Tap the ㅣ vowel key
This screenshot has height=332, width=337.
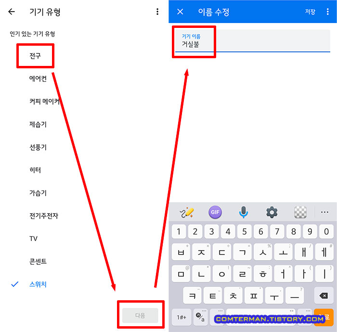324,274
